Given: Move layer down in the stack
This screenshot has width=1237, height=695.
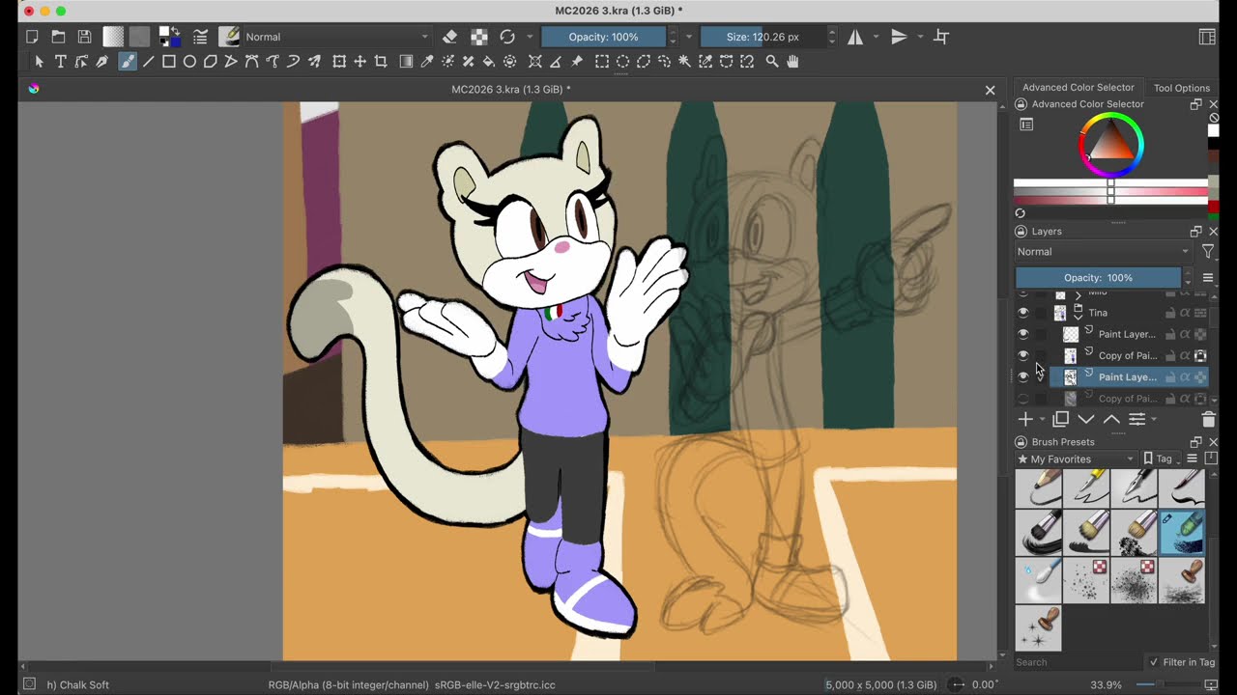Looking at the screenshot, I should 1086,419.
